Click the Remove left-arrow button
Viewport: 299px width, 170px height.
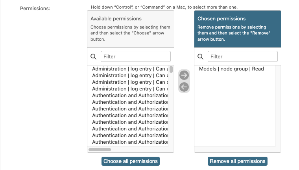(184, 87)
